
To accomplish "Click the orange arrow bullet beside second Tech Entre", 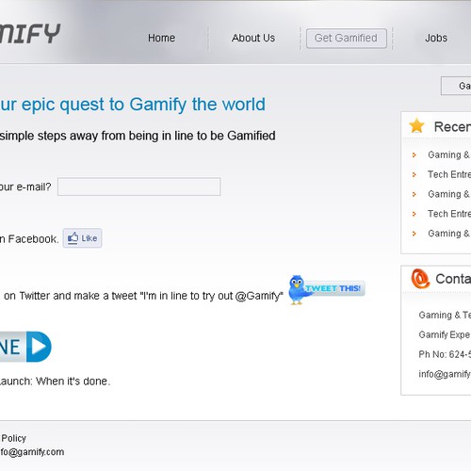I will [x=414, y=214].
